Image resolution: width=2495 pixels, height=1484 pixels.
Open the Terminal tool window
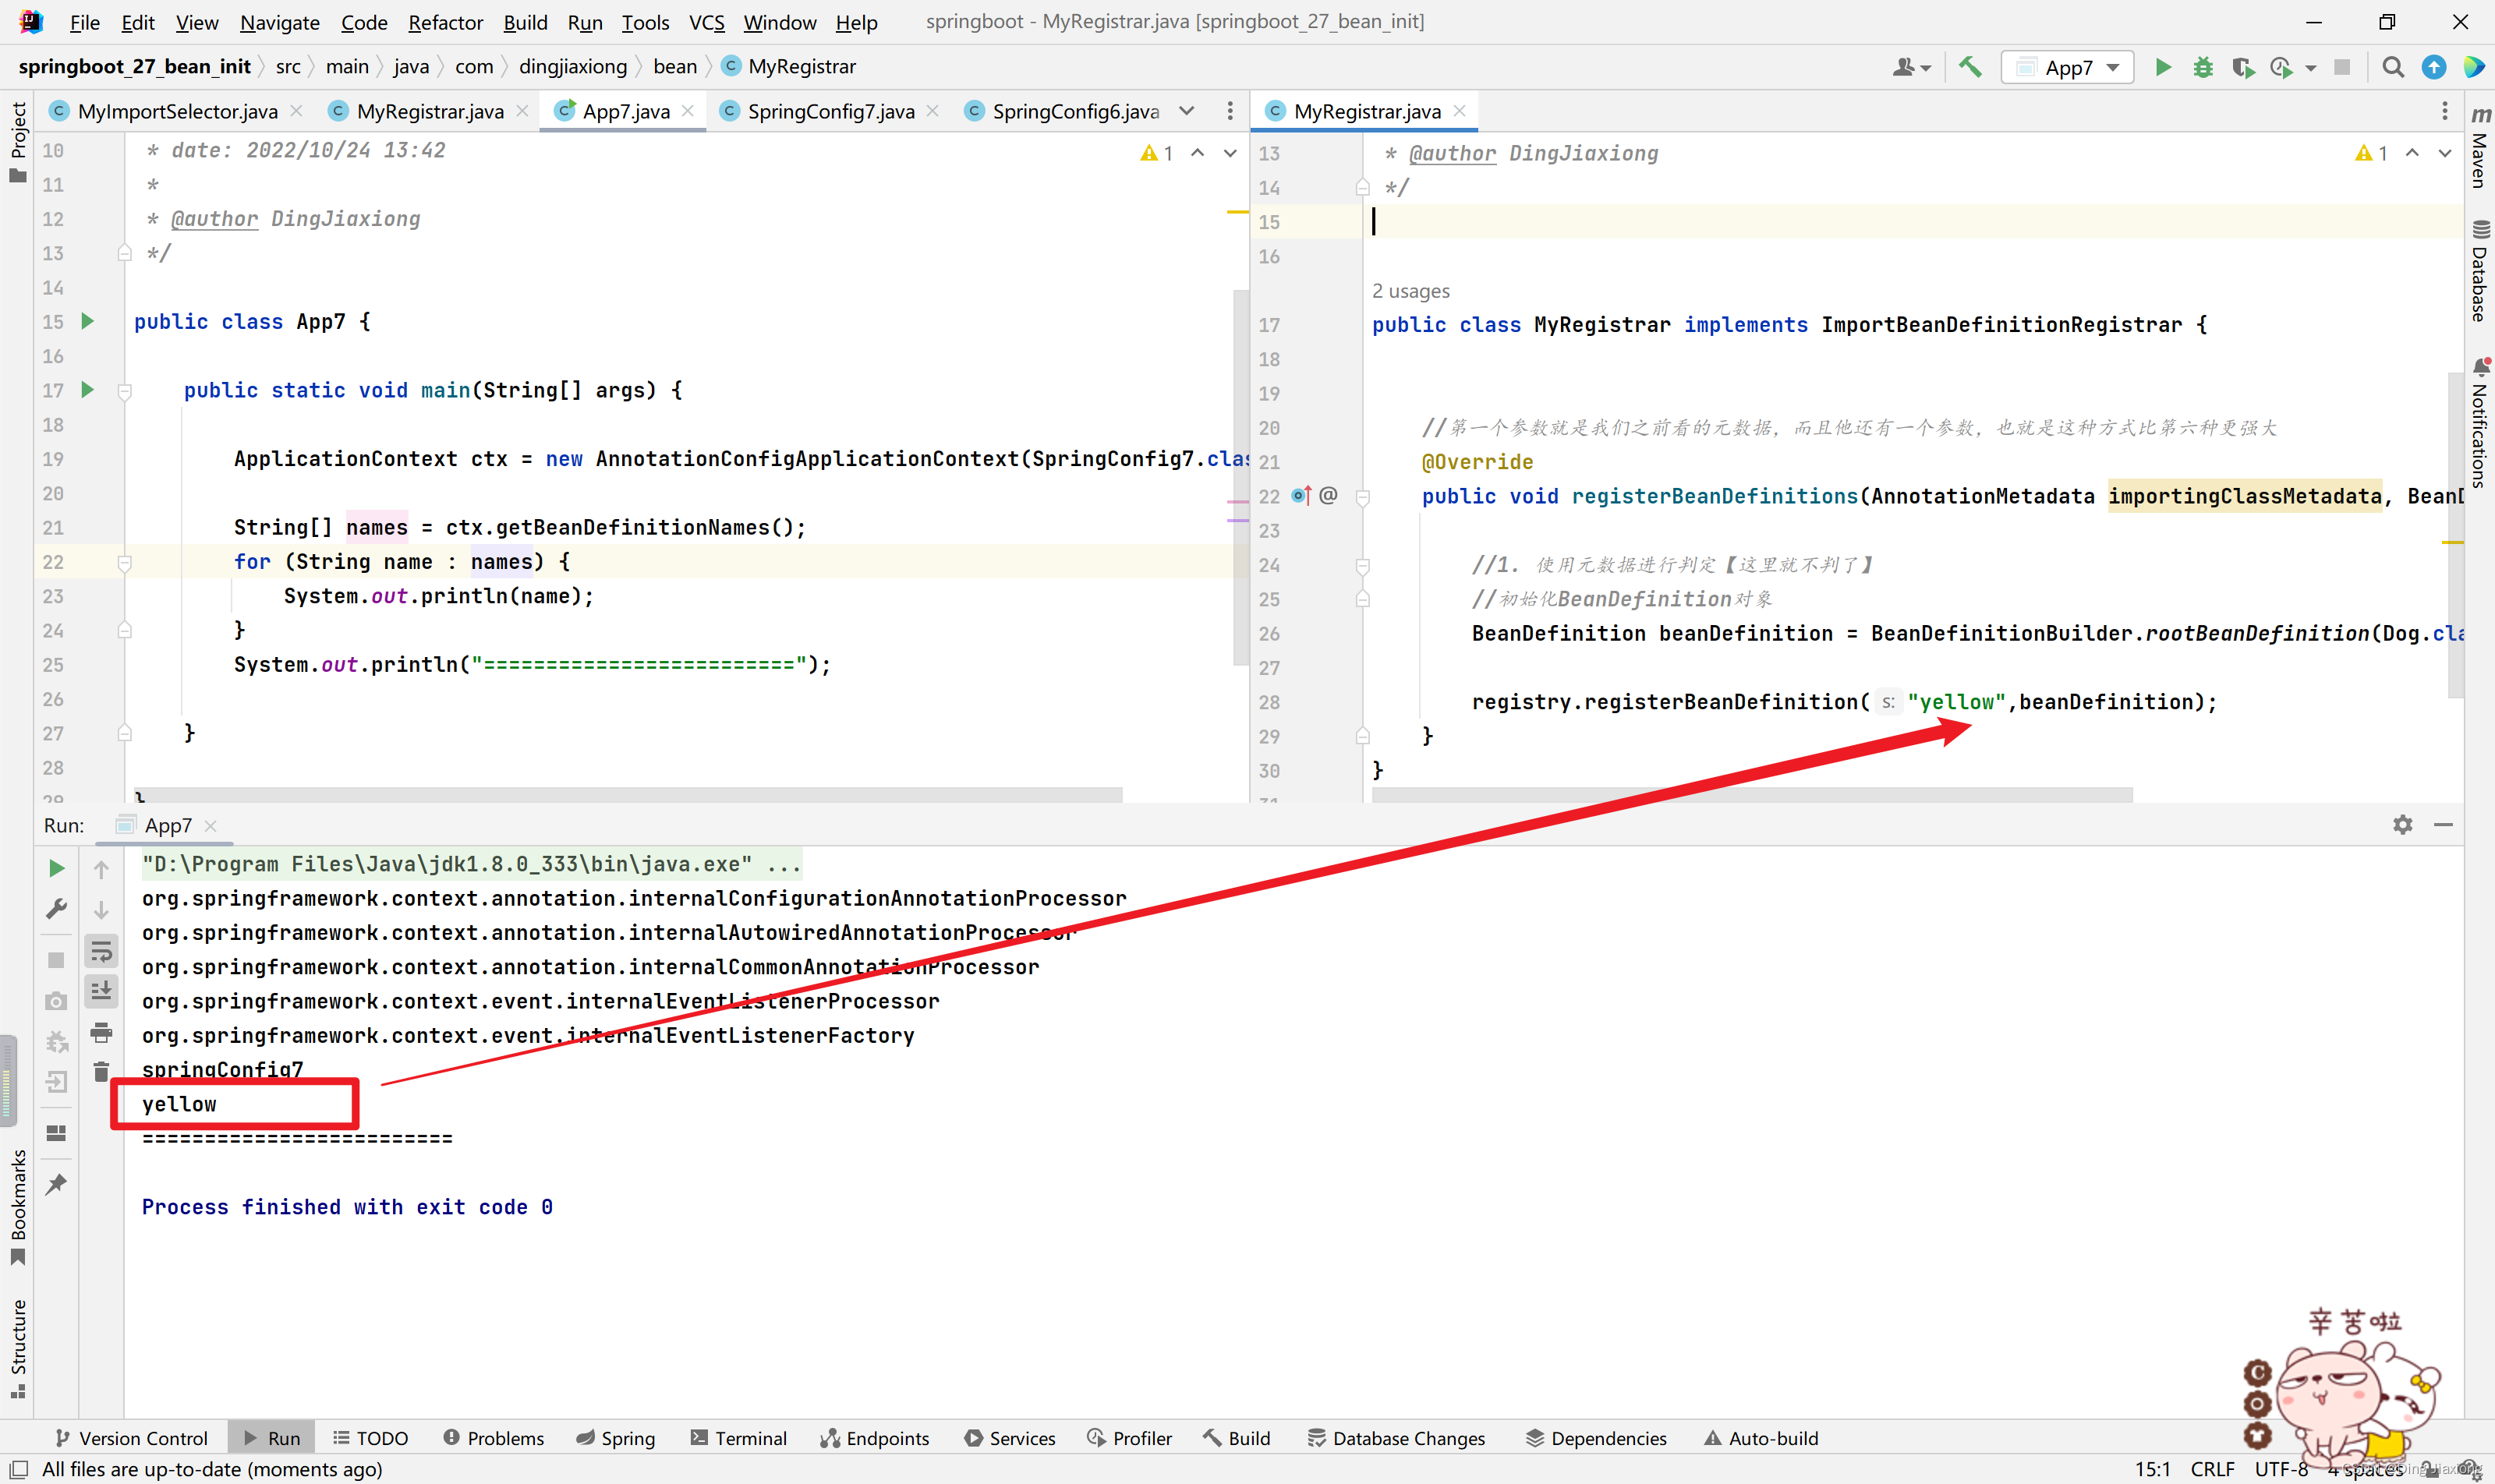tap(739, 1438)
